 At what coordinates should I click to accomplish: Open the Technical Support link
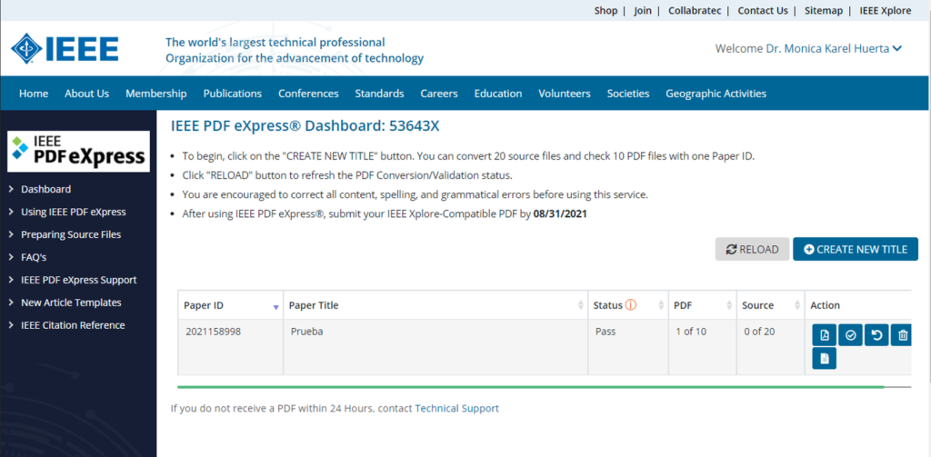(456, 408)
